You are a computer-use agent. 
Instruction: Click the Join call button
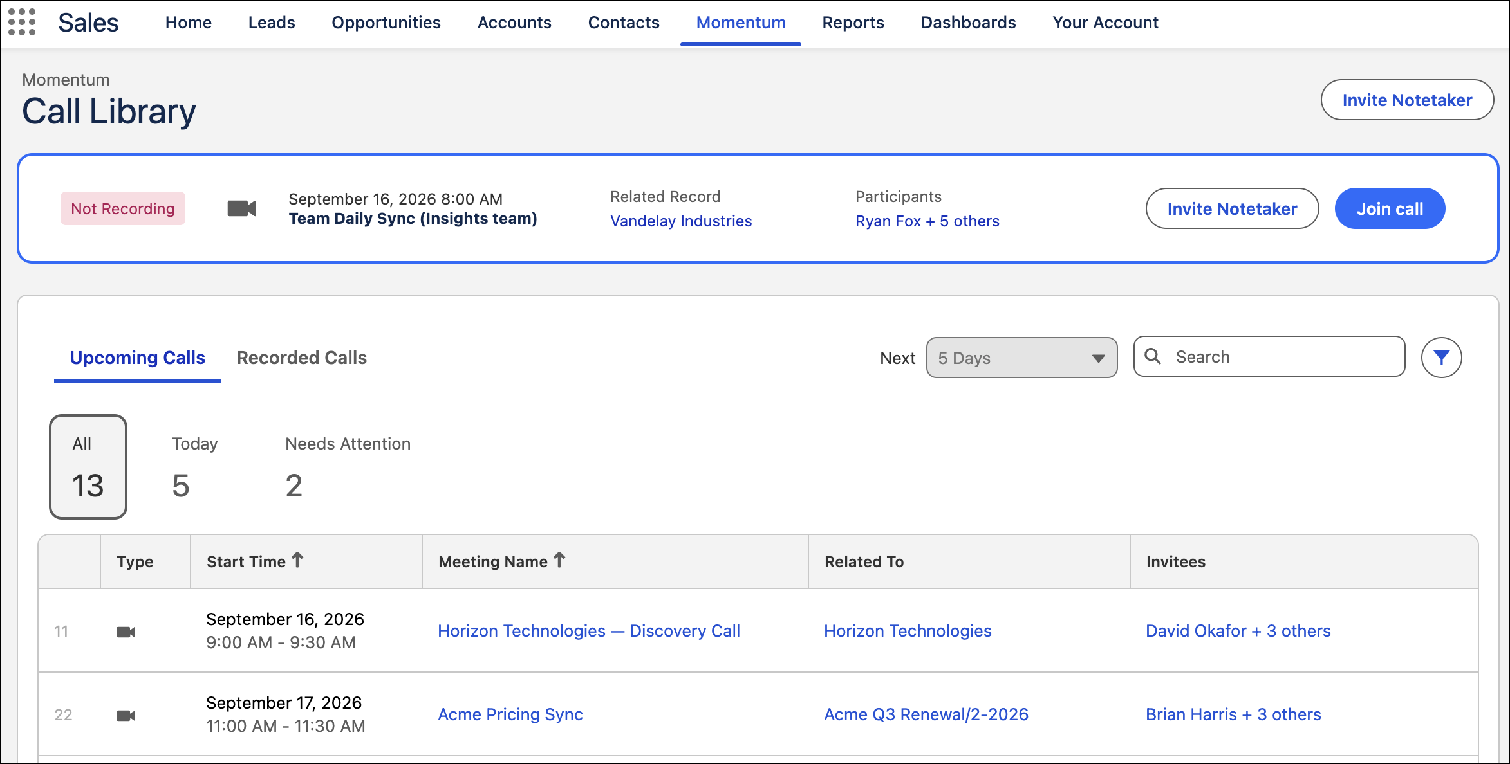(1390, 208)
